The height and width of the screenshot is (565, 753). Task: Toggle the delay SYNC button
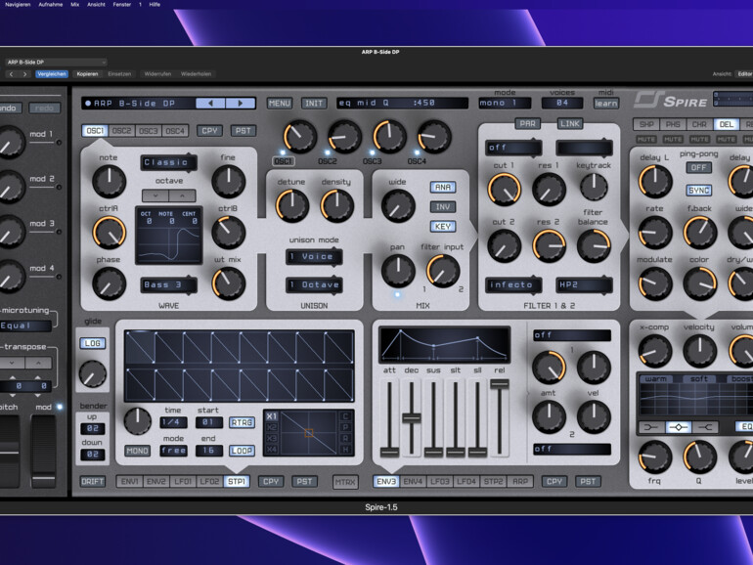click(698, 191)
